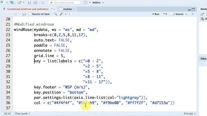The width and height of the screenshot is (207, 116).
Task: Expand the Workspace Panes dropdown arrow
Action: [x=90, y=3]
